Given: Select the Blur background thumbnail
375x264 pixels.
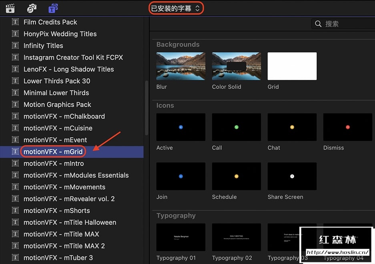Looking at the screenshot, I should click(x=181, y=66).
